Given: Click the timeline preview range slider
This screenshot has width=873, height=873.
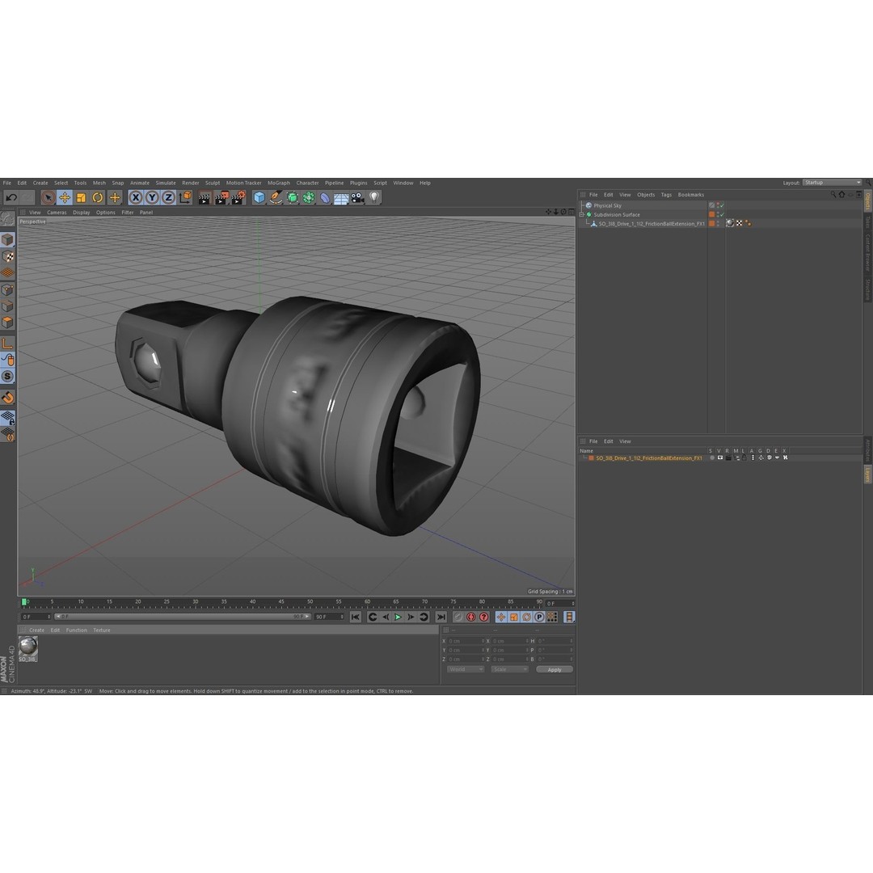Looking at the screenshot, I should click(x=183, y=617).
